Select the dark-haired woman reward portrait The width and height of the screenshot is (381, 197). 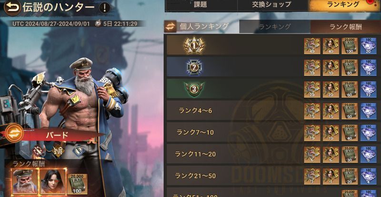coord(53,181)
